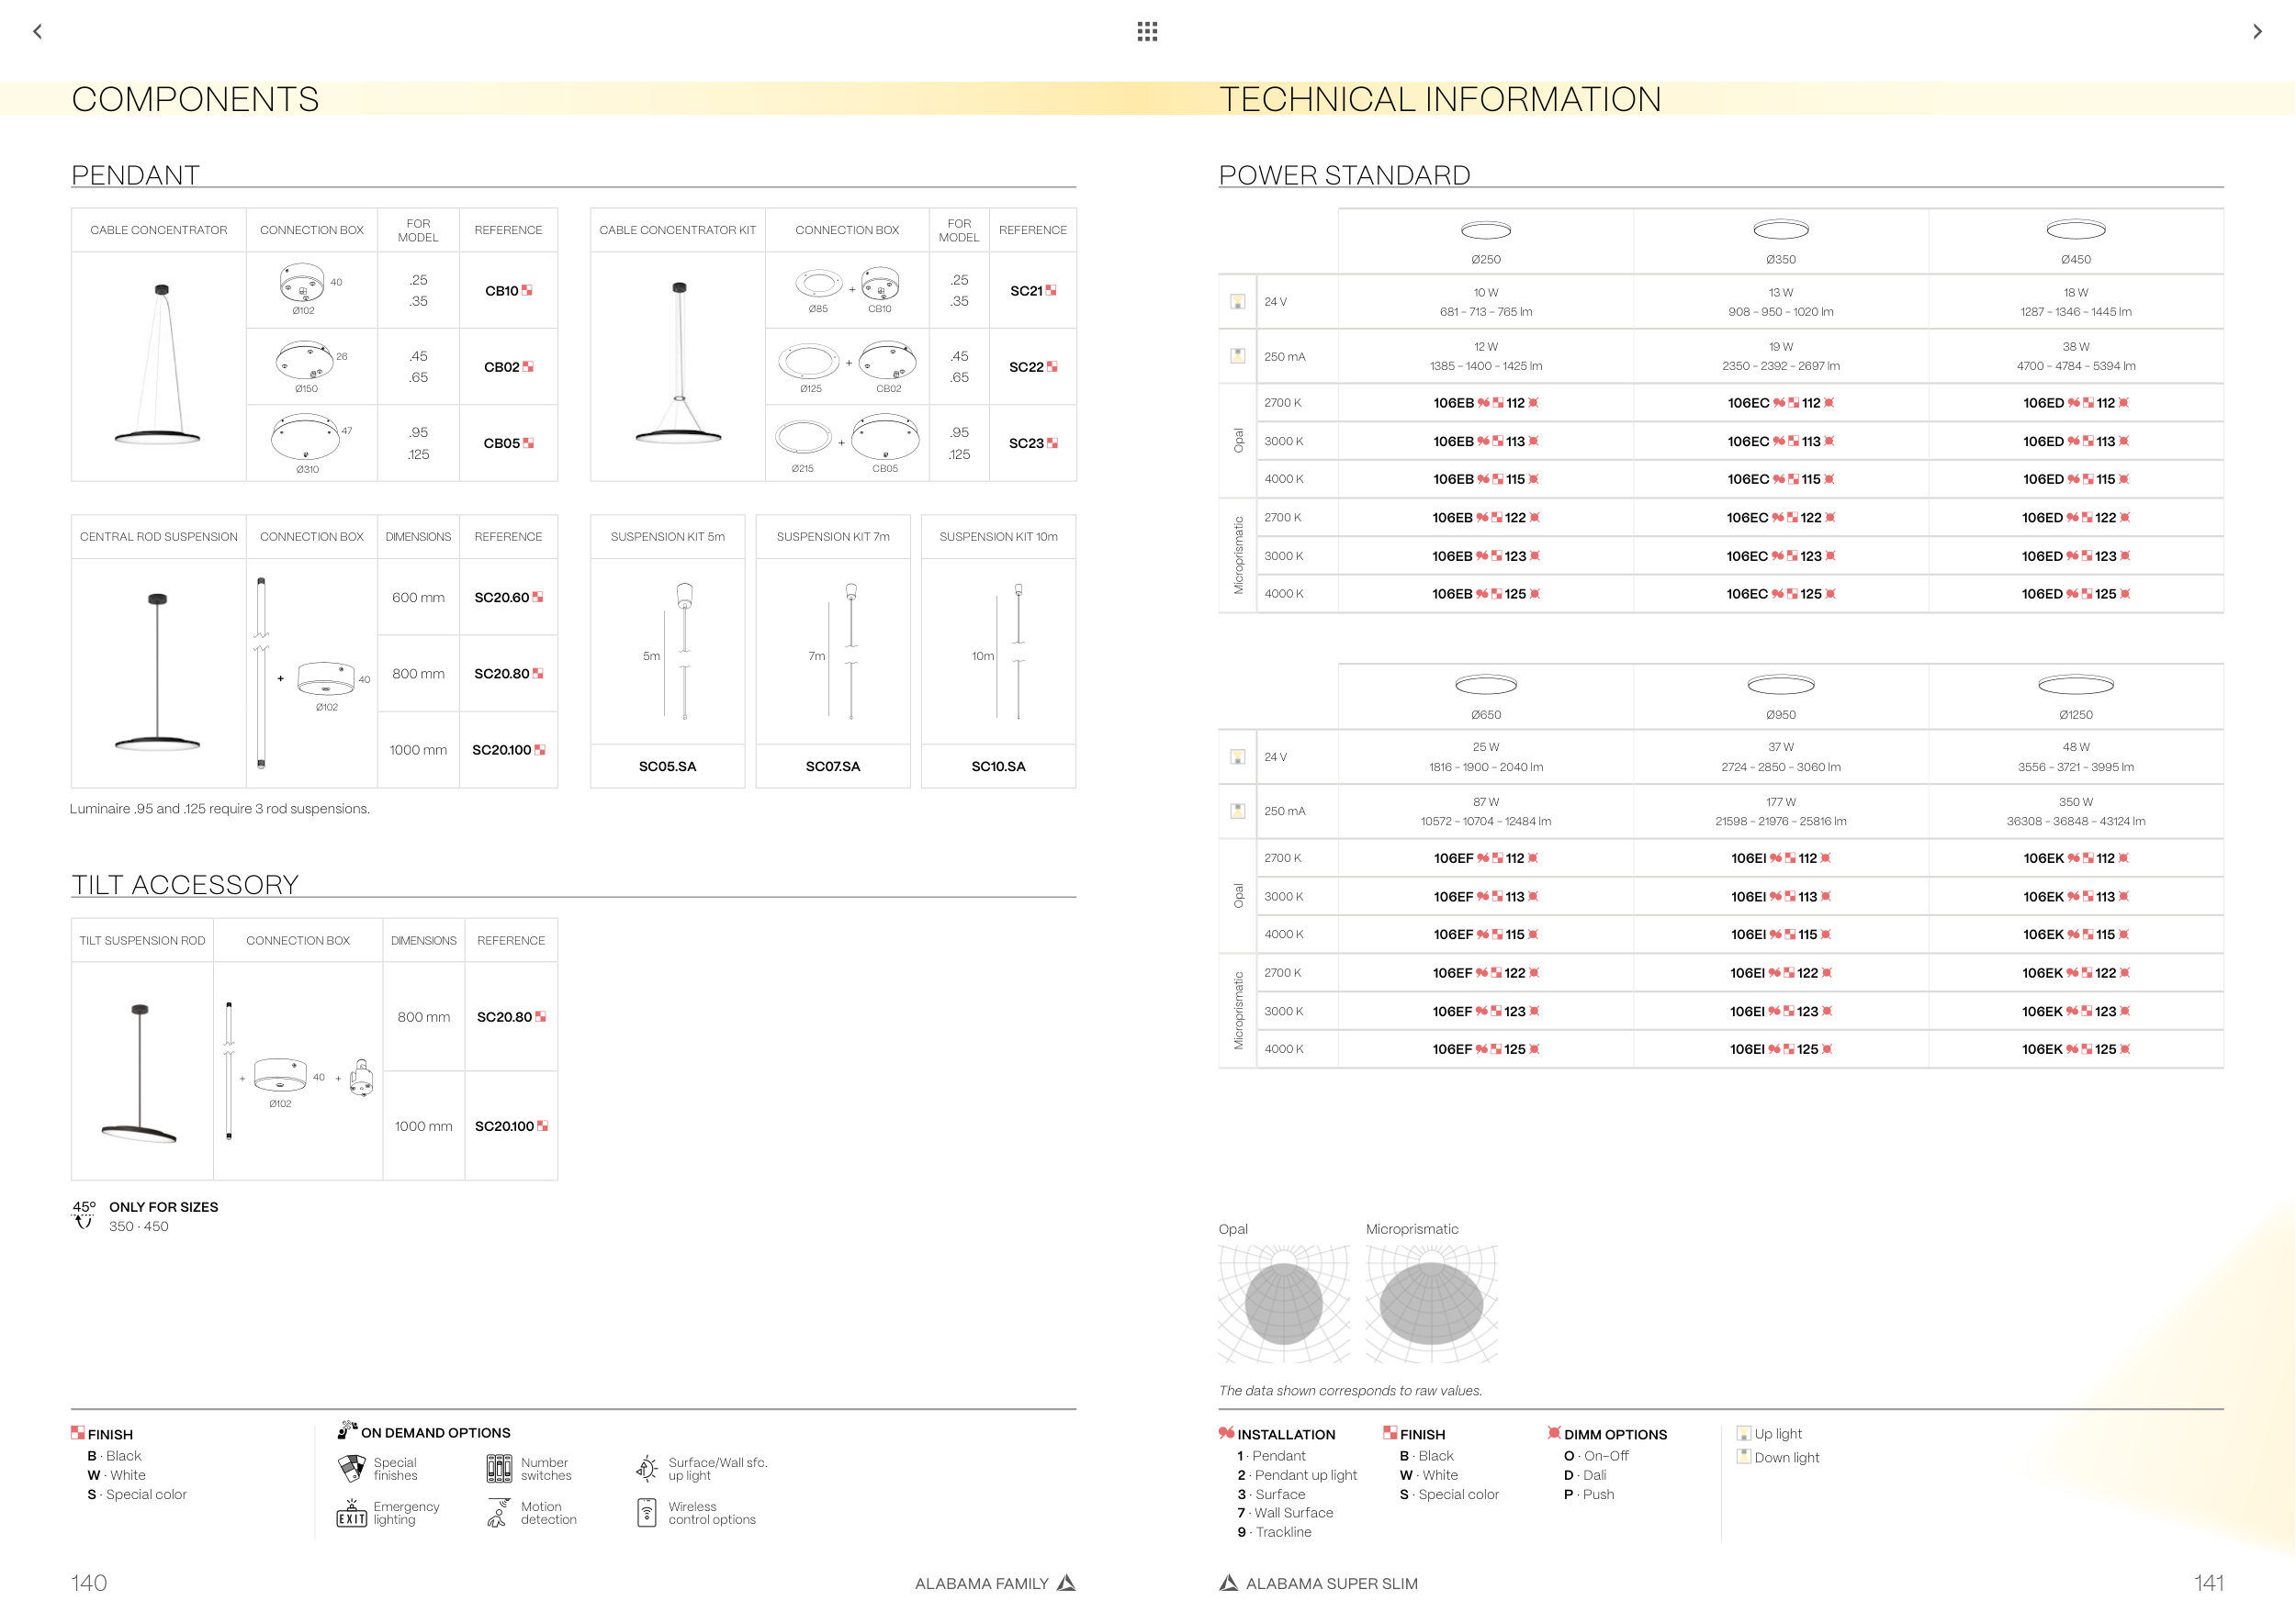Click the Up light legend square

[x=1744, y=1433]
